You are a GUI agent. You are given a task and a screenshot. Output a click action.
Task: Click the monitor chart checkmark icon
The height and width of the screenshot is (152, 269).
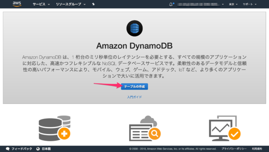[224, 128]
